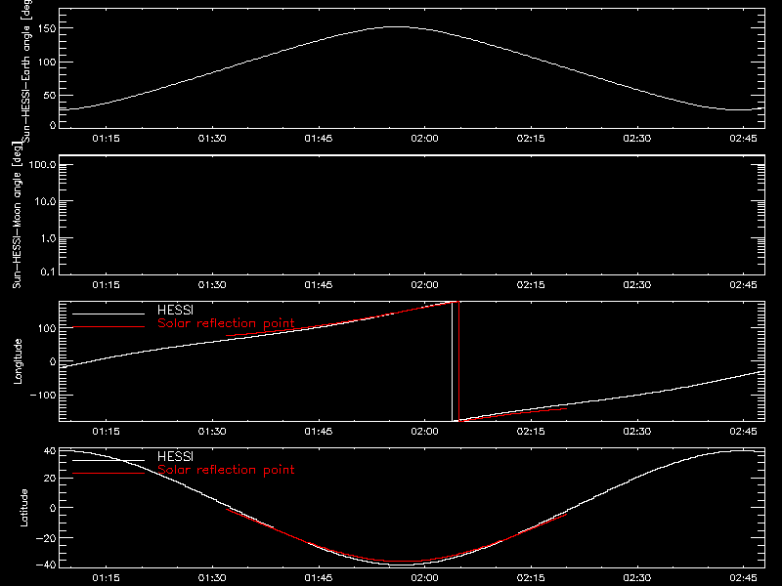Select red Solar reflection point legend in Latitude plot
The image size is (782, 586).
coord(226,470)
